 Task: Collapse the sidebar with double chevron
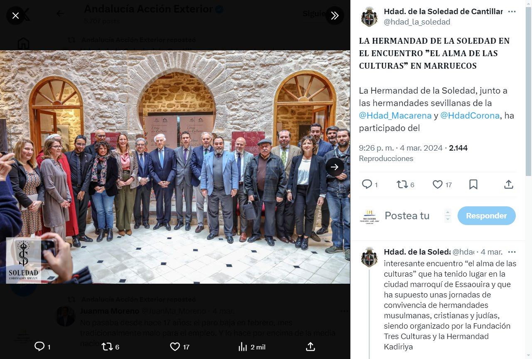[335, 16]
